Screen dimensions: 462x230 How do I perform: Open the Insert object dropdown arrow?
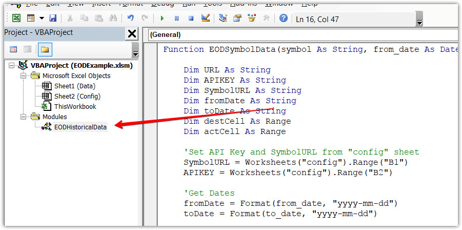42,18
